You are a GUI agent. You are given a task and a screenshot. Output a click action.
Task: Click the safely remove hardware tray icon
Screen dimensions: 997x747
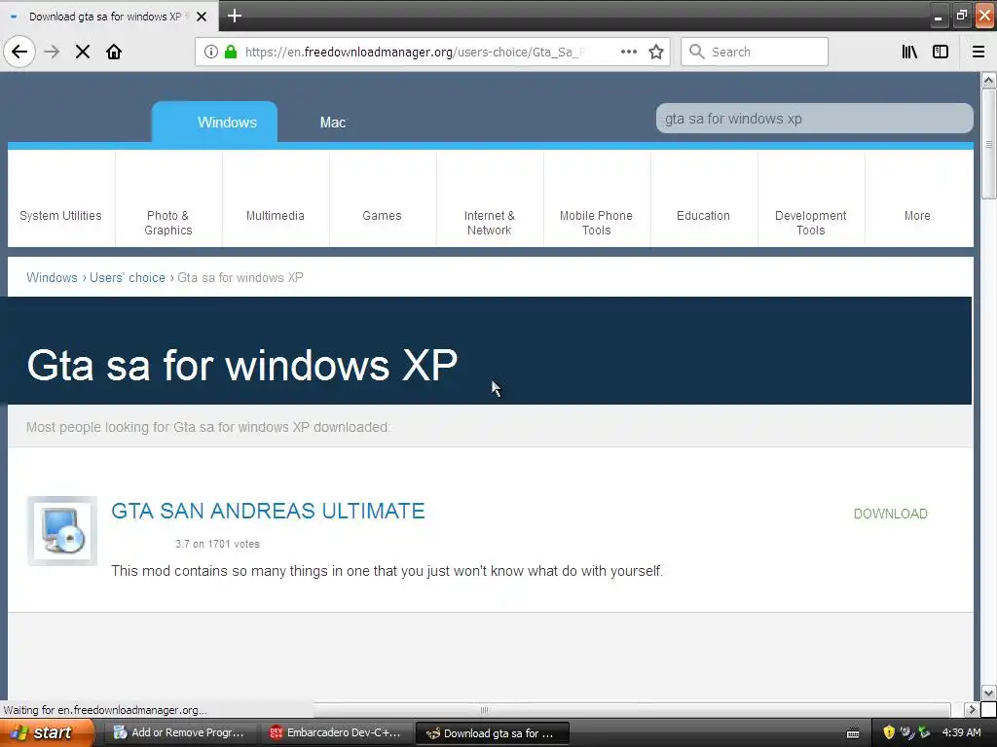[x=924, y=732]
